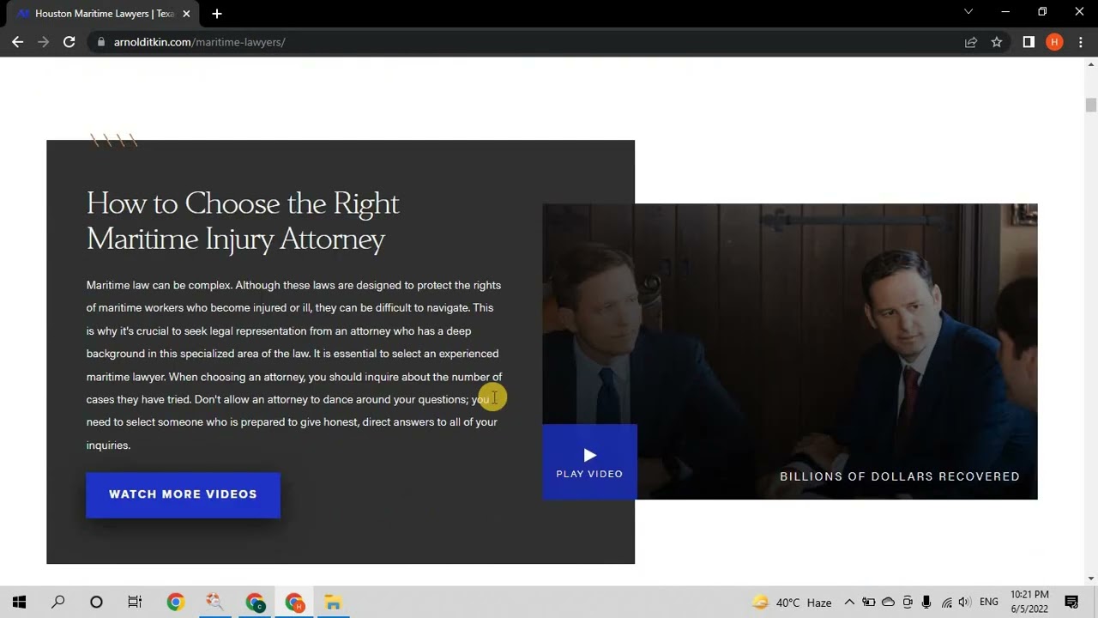The image size is (1098, 618).
Task: Open the Windows notification center
Action: pos(1071,603)
